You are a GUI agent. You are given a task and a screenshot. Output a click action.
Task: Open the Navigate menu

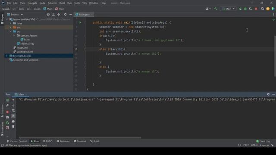(x=32, y=3)
